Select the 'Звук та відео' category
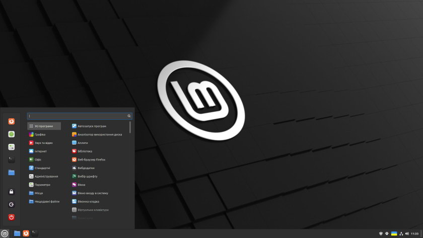The height and width of the screenshot is (238, 423). pos(44,143)
